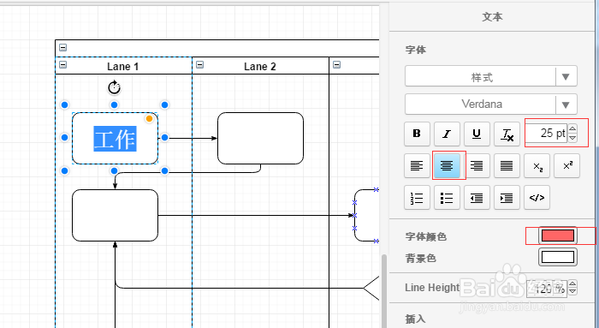Toggle italic text formatting

coord(447,134)
